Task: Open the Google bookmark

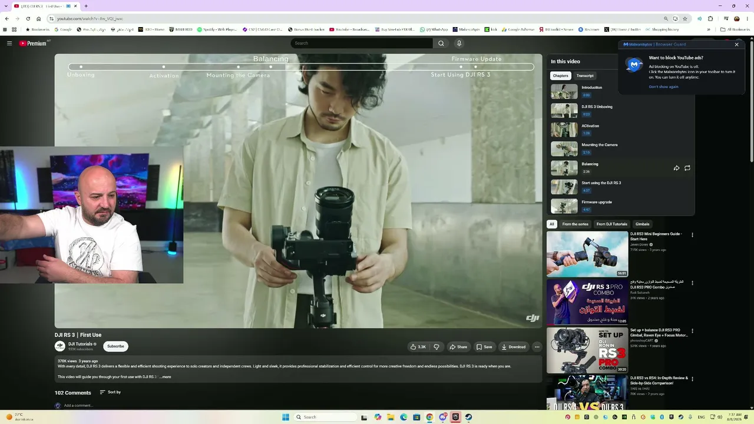Action: [x=62, y=29]
